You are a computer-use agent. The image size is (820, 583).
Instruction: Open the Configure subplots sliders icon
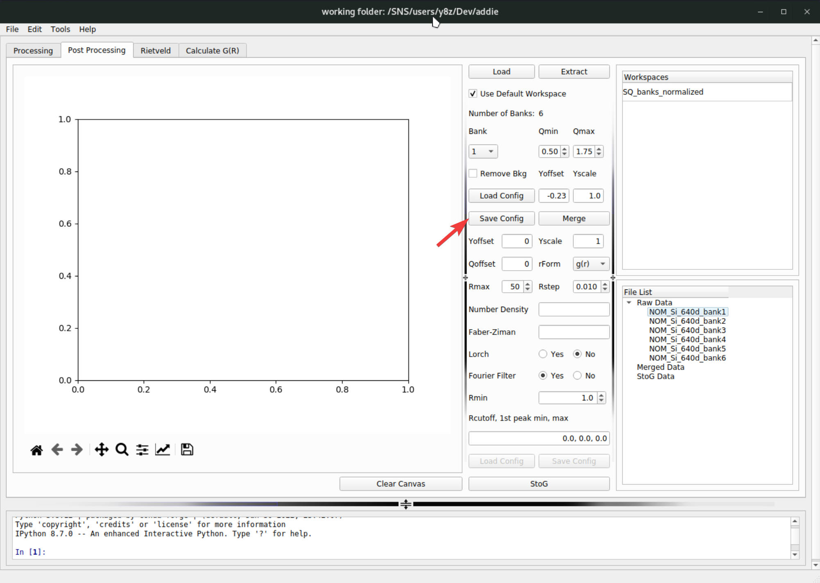[x=142, y=450]
